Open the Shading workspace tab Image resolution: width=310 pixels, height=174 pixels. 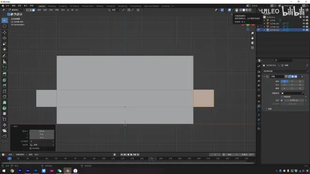(x=100, y=6)
